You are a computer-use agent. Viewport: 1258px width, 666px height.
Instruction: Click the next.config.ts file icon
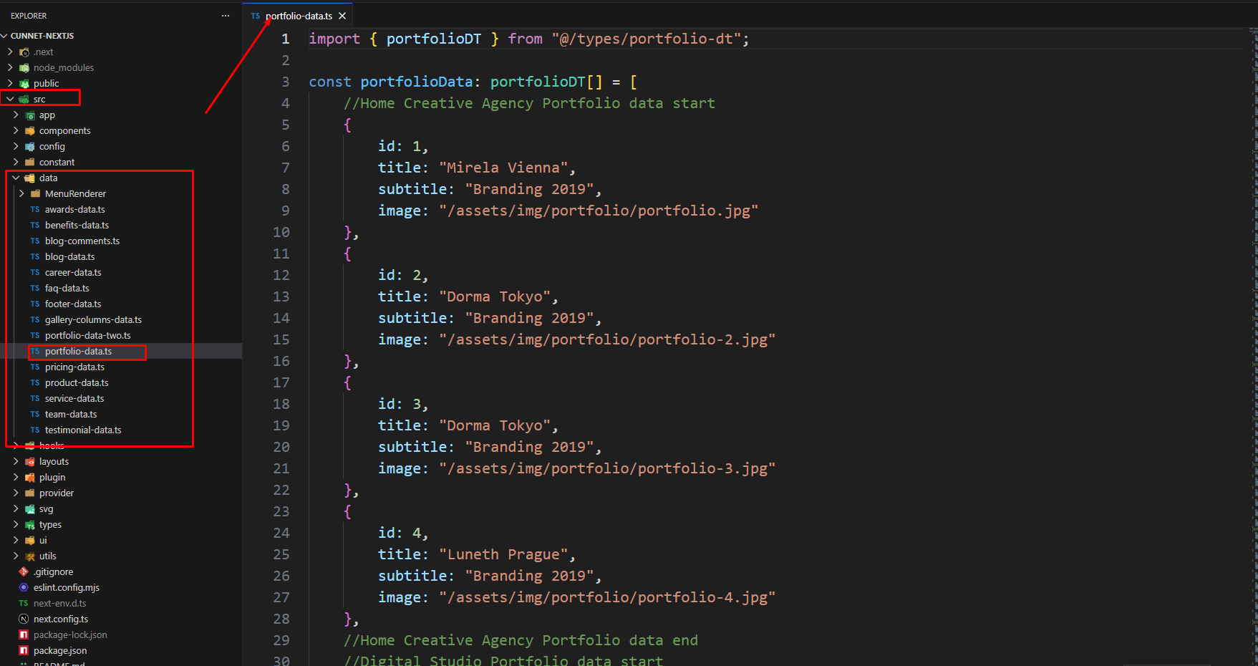pyautogui.click(x=24, y=619)
